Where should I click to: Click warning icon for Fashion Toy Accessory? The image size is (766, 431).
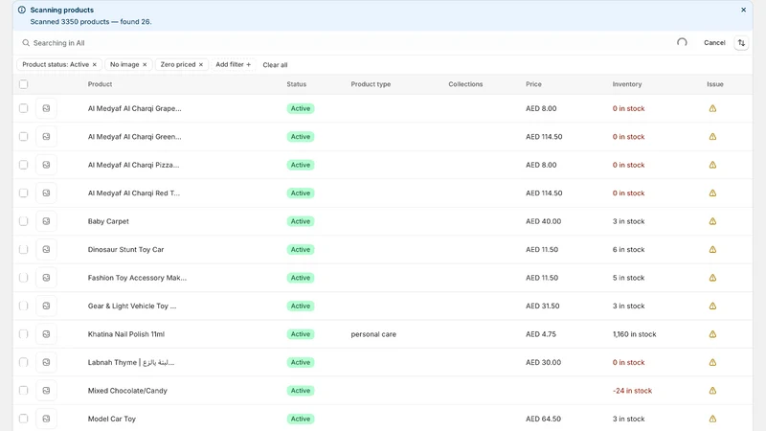point(712,278)
